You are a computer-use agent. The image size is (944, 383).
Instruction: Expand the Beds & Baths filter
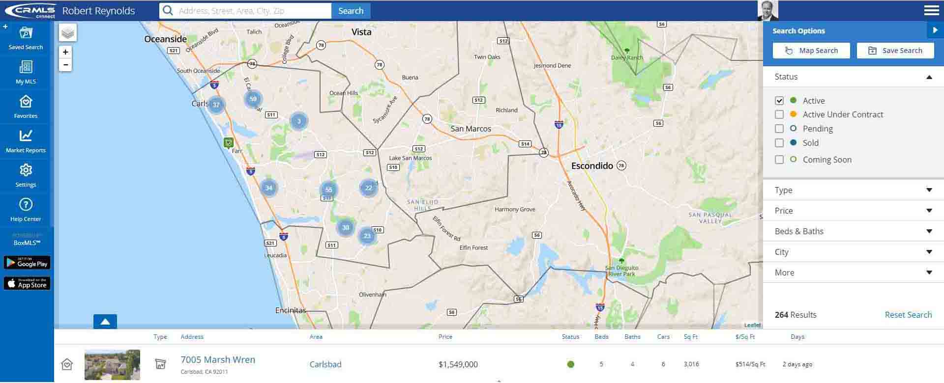853,231
